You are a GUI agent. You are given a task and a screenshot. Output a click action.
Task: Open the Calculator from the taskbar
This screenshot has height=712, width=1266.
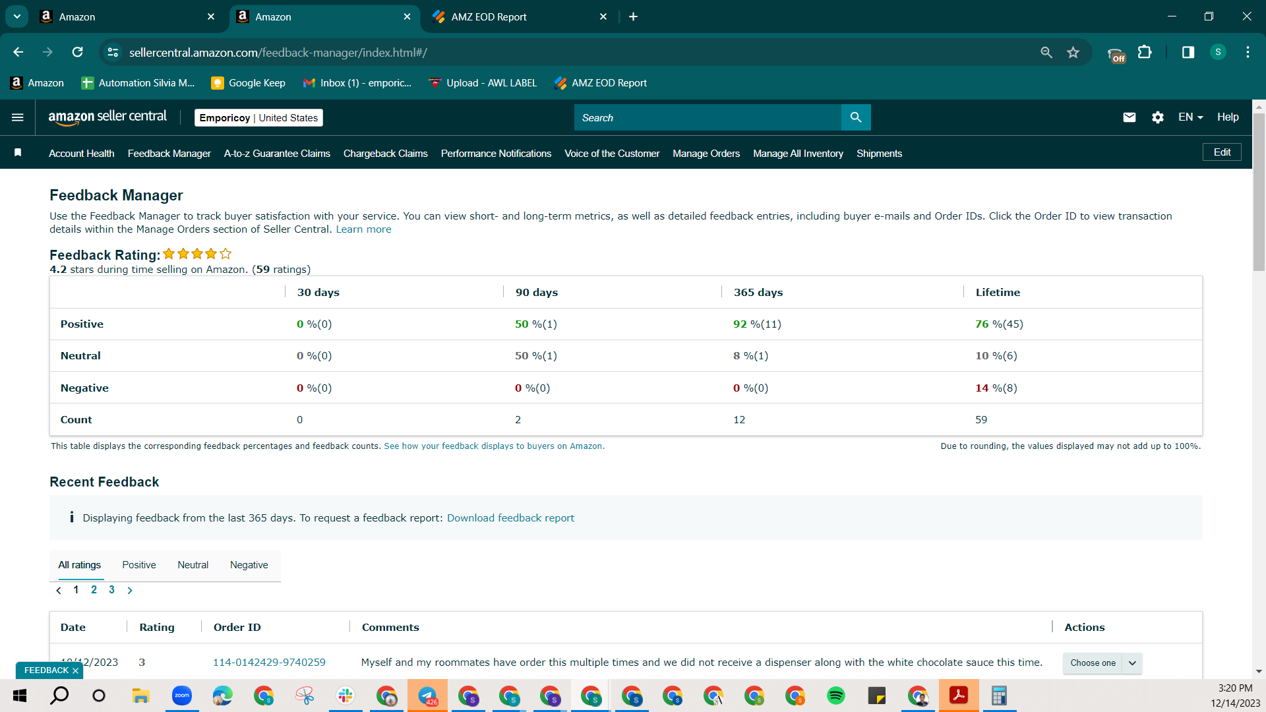(x=1000, y=696)
